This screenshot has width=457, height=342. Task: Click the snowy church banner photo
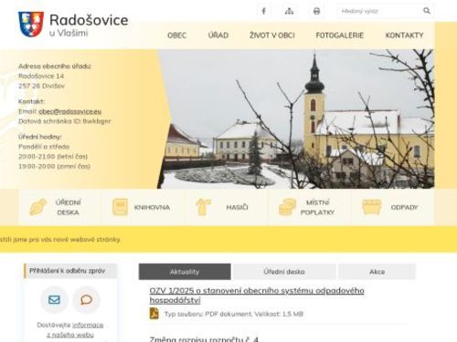(x=297, y=119)
